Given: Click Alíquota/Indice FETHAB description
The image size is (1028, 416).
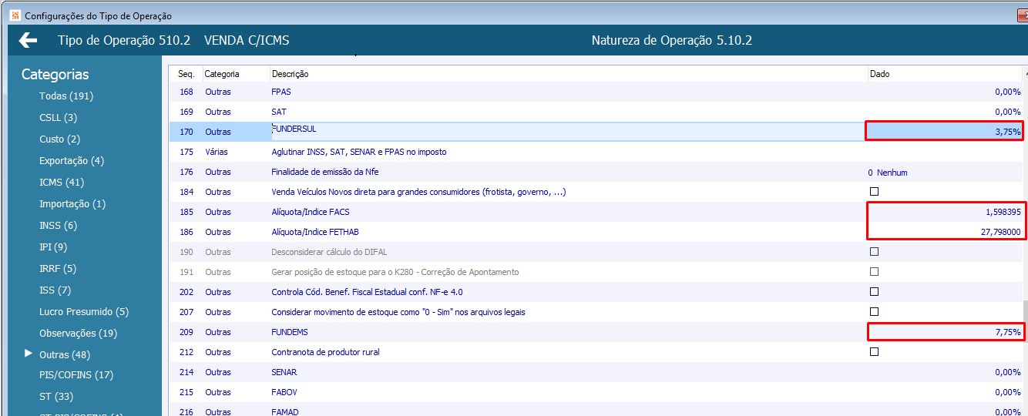Looking at the screenshot, I should [x=315, y=232].
